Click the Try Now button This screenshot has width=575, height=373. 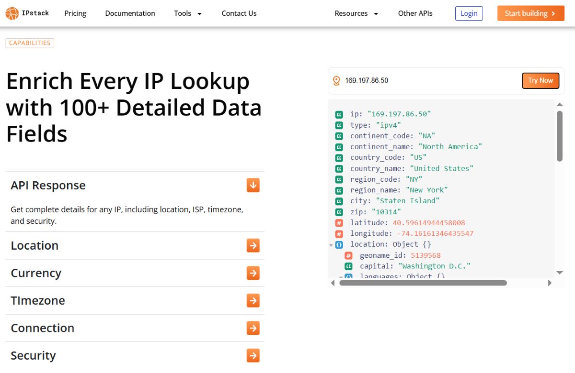(540, 80)
